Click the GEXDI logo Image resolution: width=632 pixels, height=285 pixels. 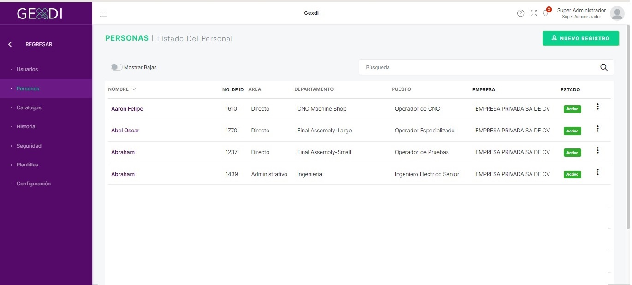click(x=40, y=14)
